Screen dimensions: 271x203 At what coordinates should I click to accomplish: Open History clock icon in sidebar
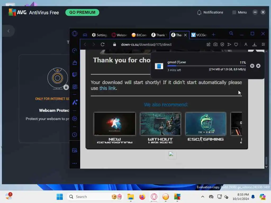(x=74, y=135)
